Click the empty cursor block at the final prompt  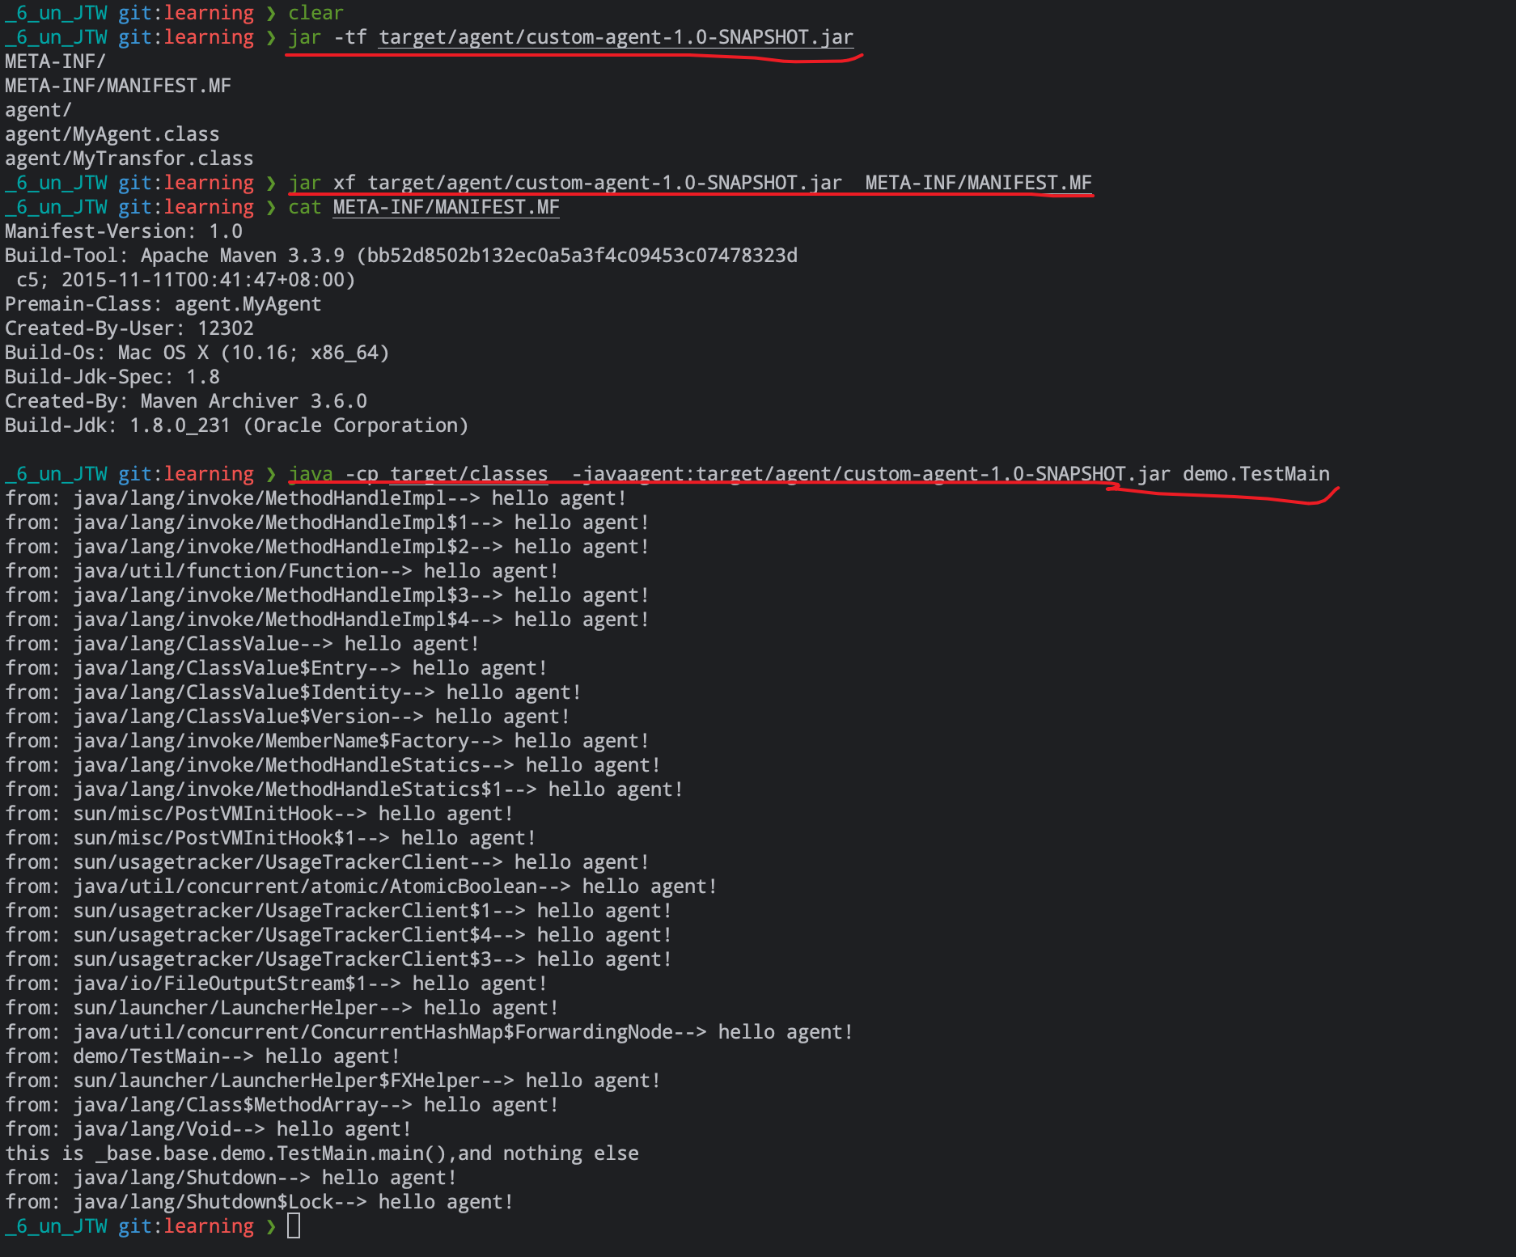[294, 1226]
